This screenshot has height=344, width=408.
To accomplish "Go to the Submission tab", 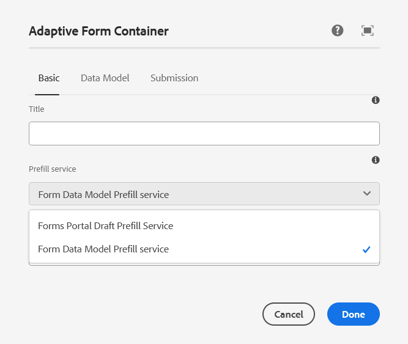I will click(x=174, y=78).
